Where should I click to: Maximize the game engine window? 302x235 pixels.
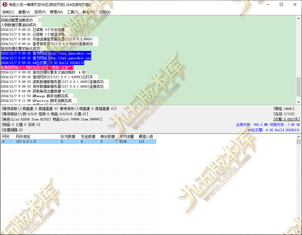click(281, 4)
